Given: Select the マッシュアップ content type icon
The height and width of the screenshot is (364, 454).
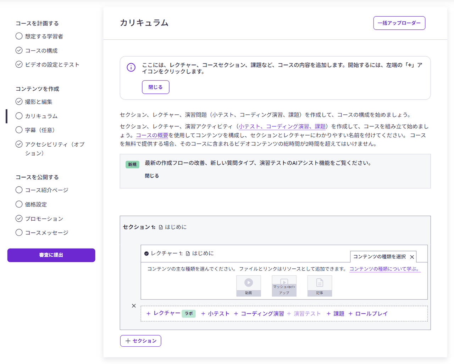Looking at the screenshot, I should click(x=284, y=286).
